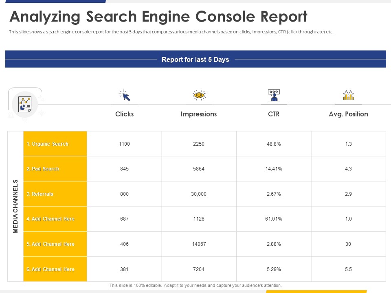Click the CTR value 14.41%
This screenshot has height=293, width=391.
[x=274, y=169]
